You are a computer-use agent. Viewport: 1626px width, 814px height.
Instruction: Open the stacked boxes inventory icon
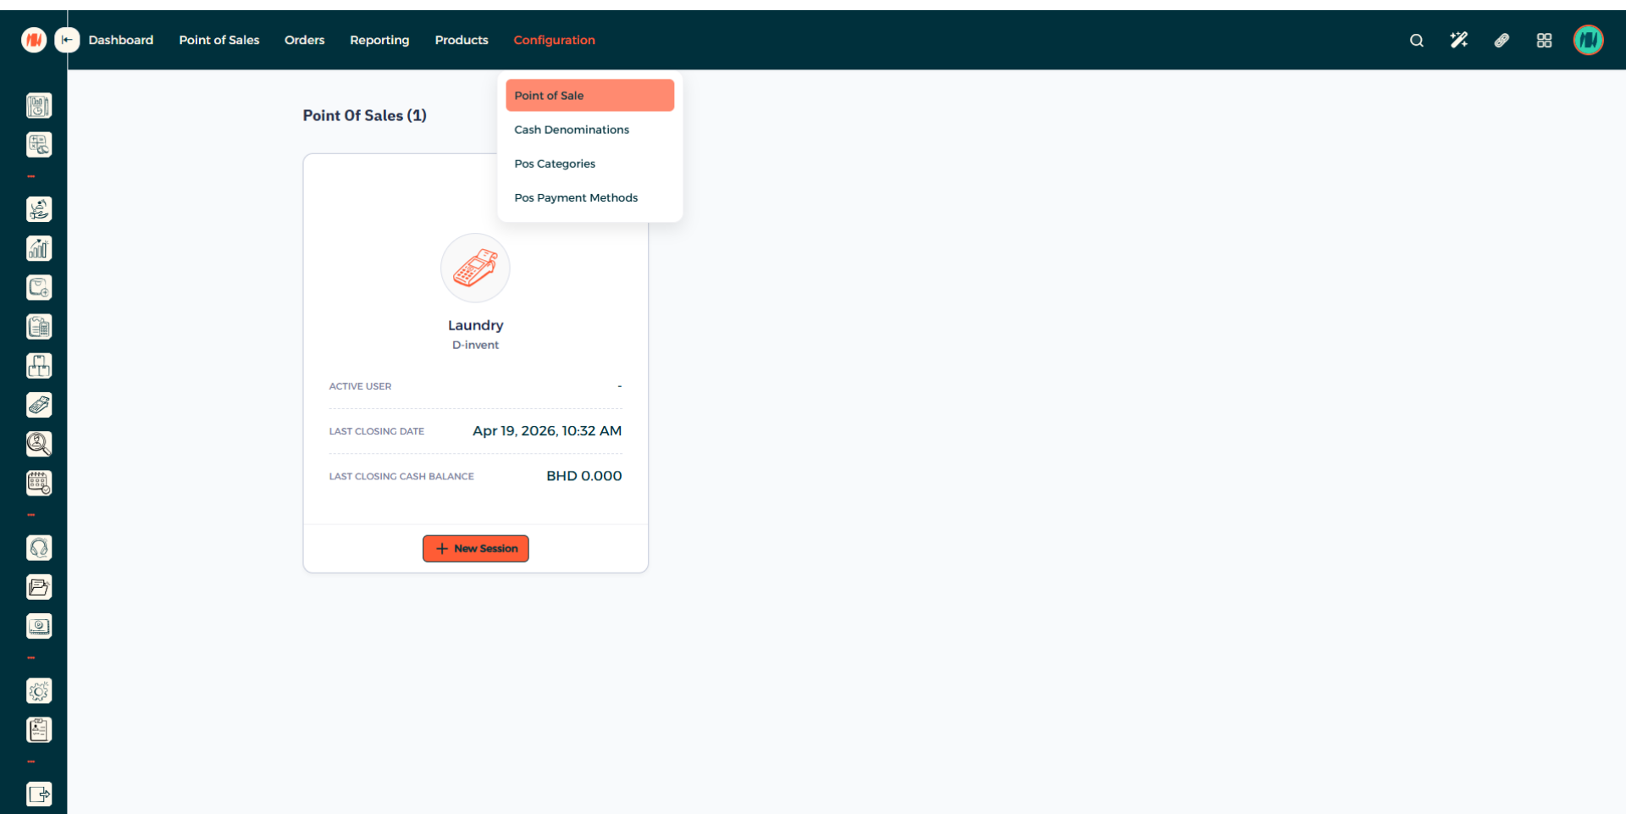[39, 366]
